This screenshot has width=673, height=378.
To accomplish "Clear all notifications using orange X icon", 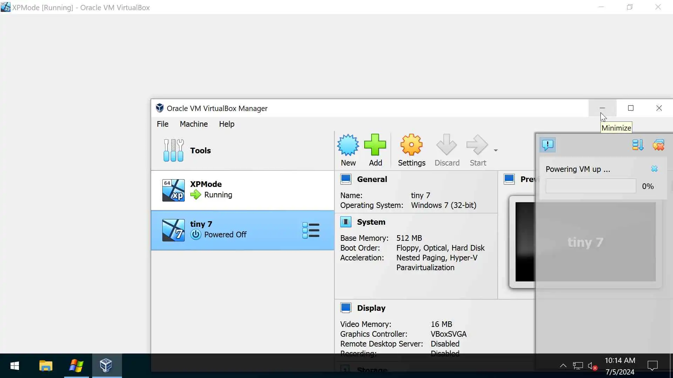I will tap(658, 145).
